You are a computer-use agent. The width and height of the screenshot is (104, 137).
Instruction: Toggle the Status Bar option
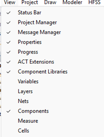[53, 13]
